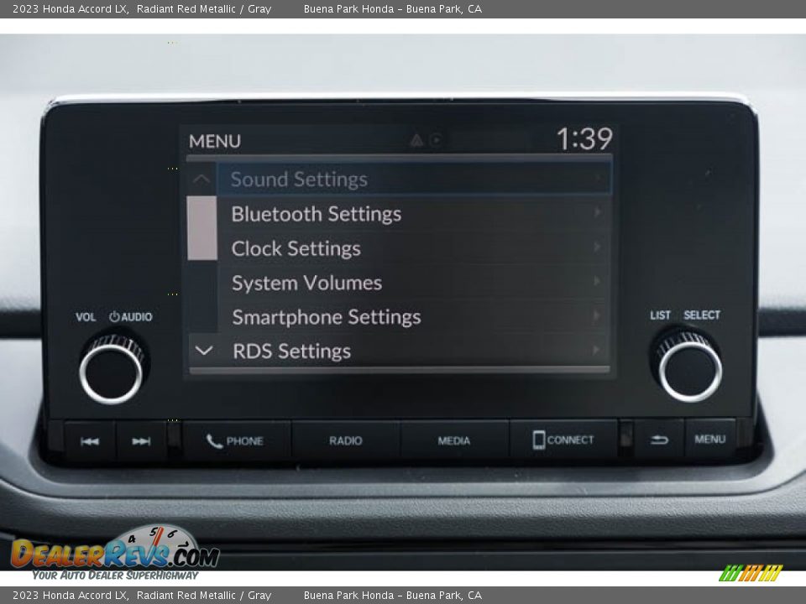Select Clock Settings in the menu
Screen dimensions: 806x604
coord(414,248)
